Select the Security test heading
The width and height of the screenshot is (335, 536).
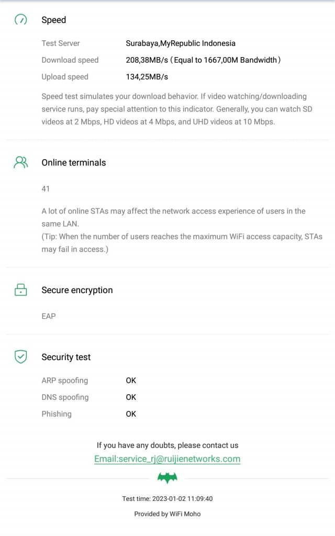(66, 357)
